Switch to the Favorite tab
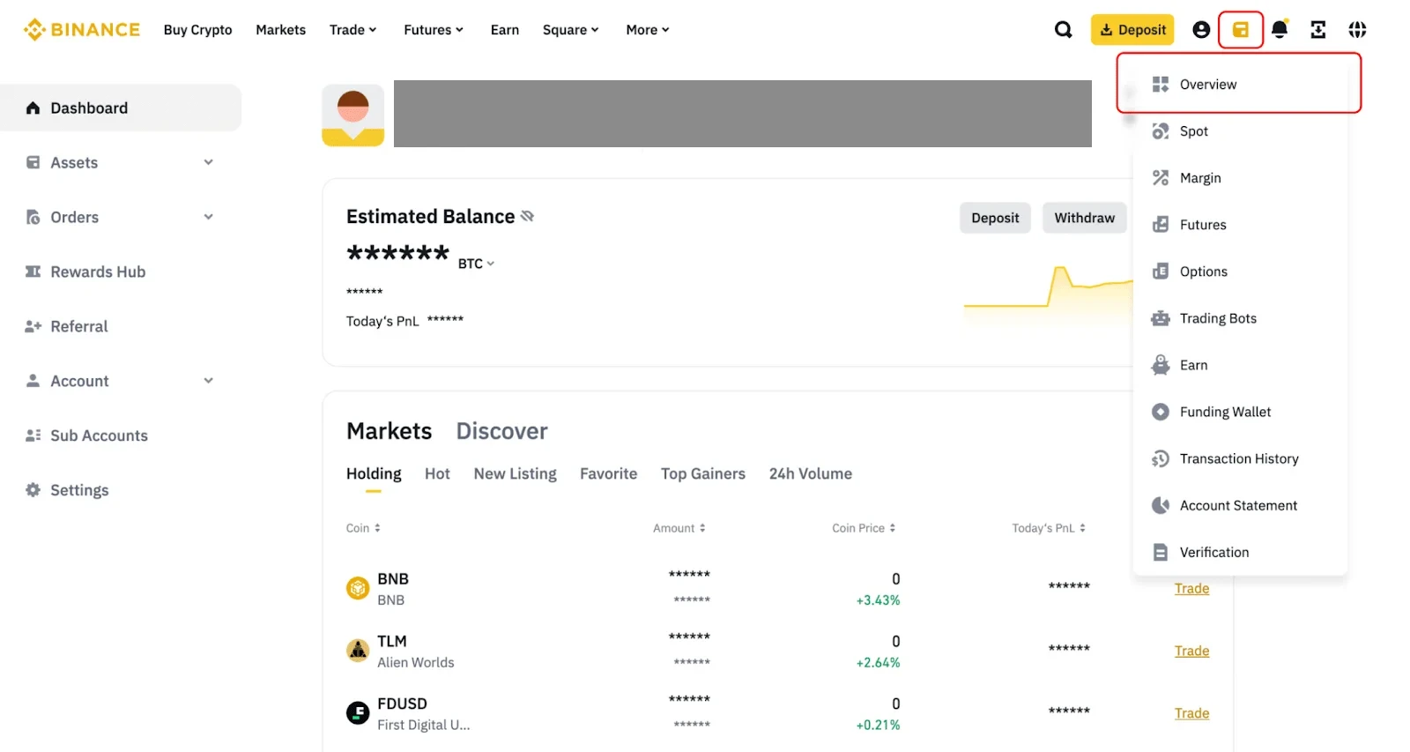 click(609, 473)
